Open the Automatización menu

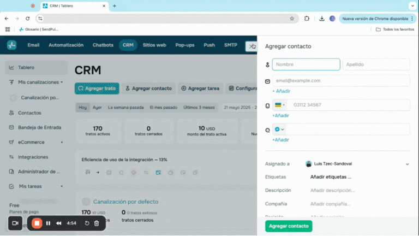(x=66, y=45)
